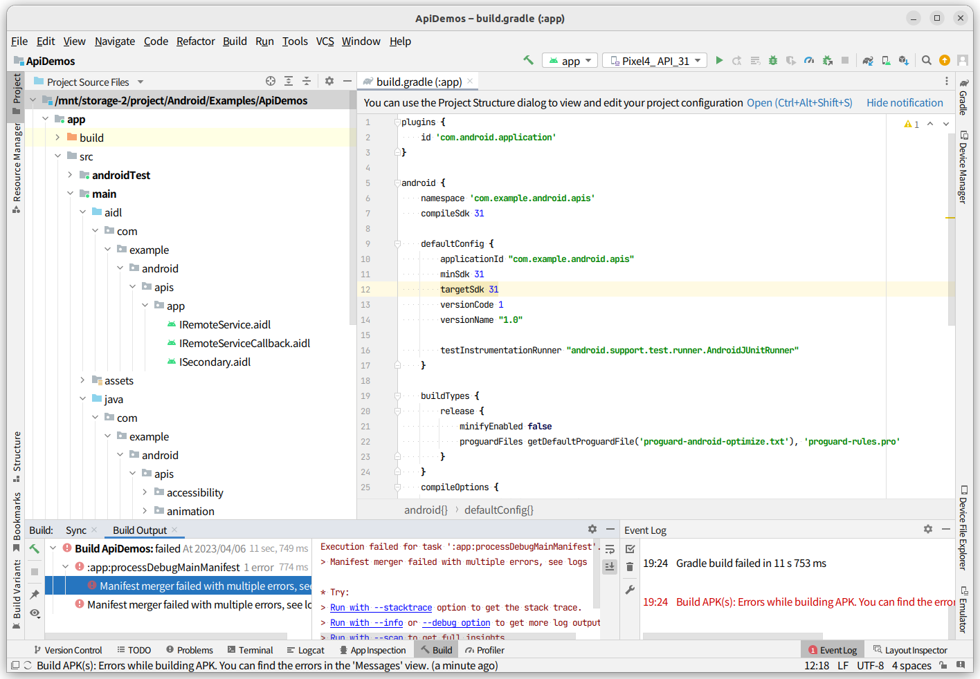
Task: Hide the Project panel with minus icon
Action: 347,81
